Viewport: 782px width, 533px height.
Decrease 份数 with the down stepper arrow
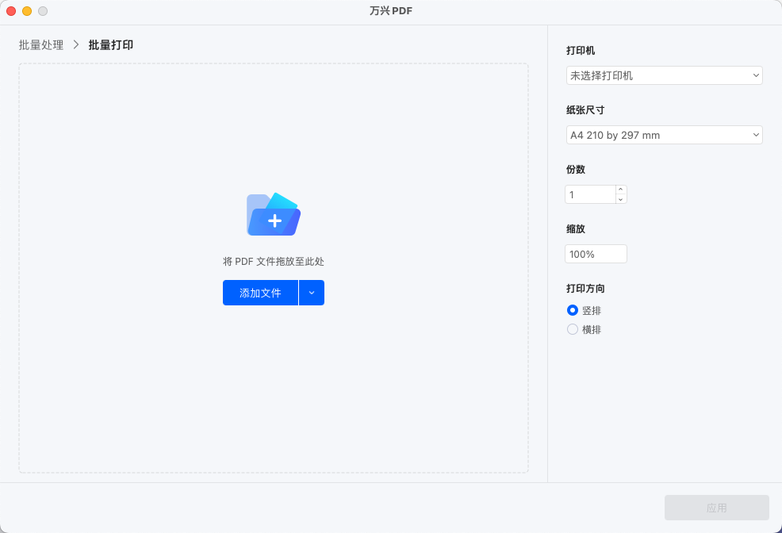620,198
